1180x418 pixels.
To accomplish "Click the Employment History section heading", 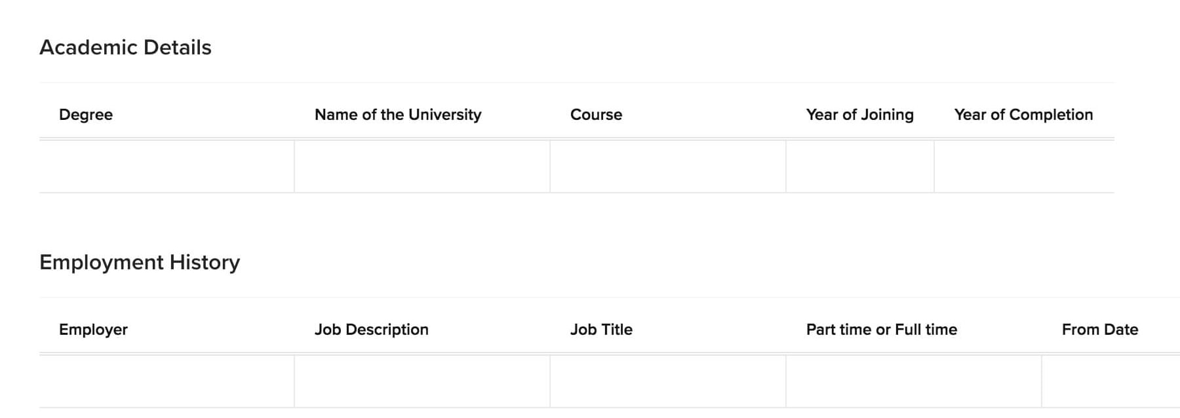I will point(140,262).
